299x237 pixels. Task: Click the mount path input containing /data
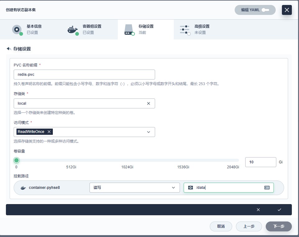229,188
